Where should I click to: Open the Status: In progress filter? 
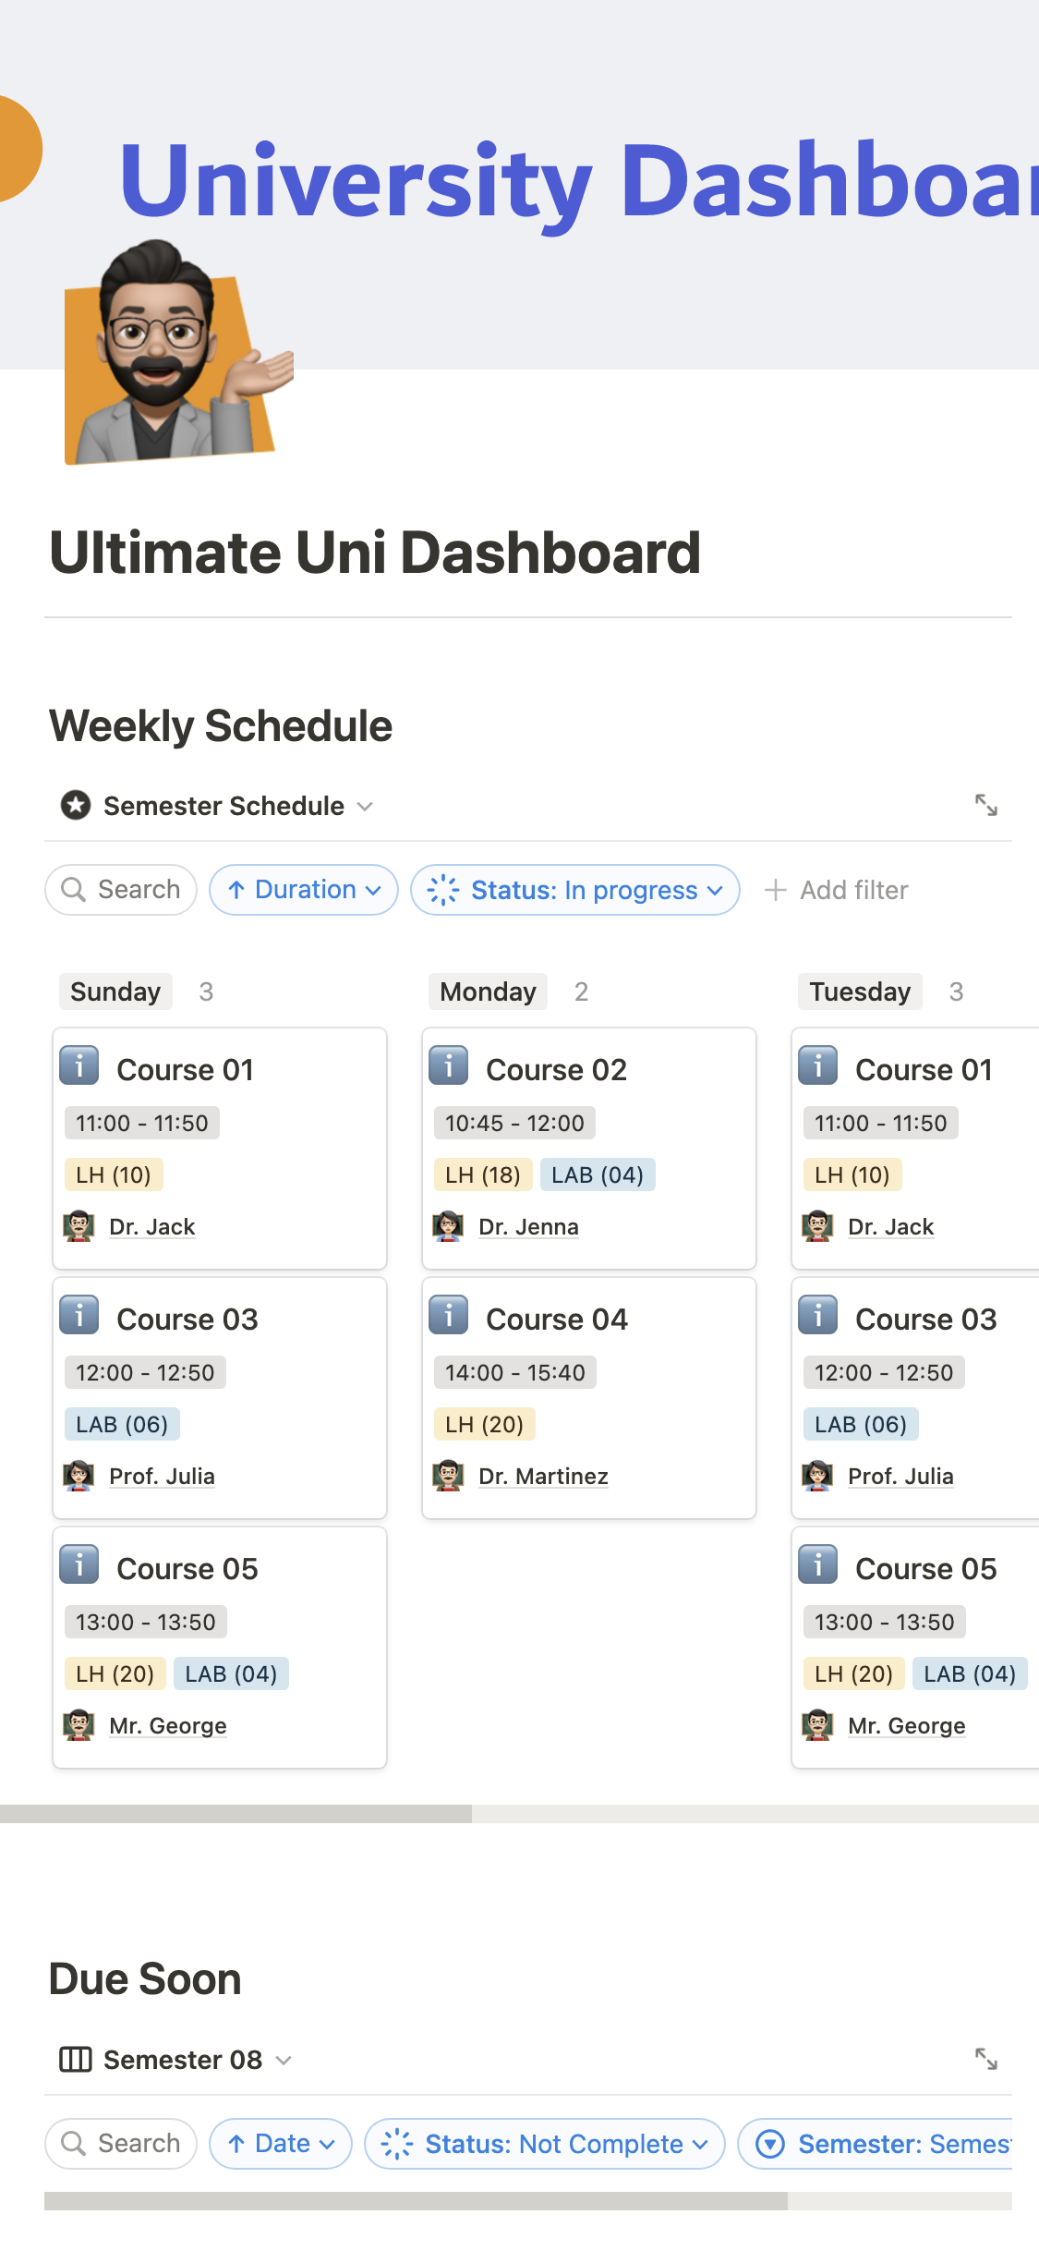pyautogui.click(x=574, y=890)
